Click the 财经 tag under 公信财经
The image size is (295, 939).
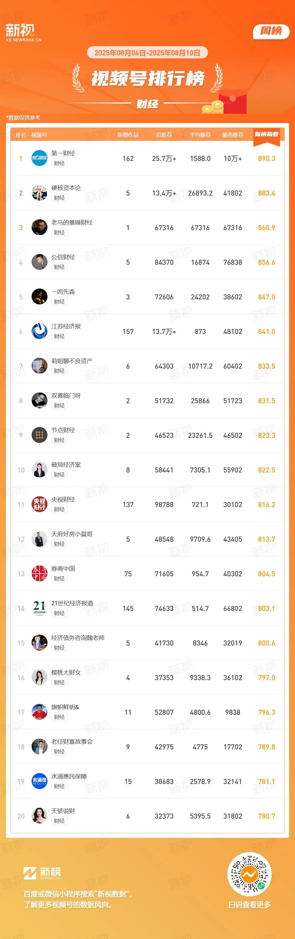pos(59,267)
